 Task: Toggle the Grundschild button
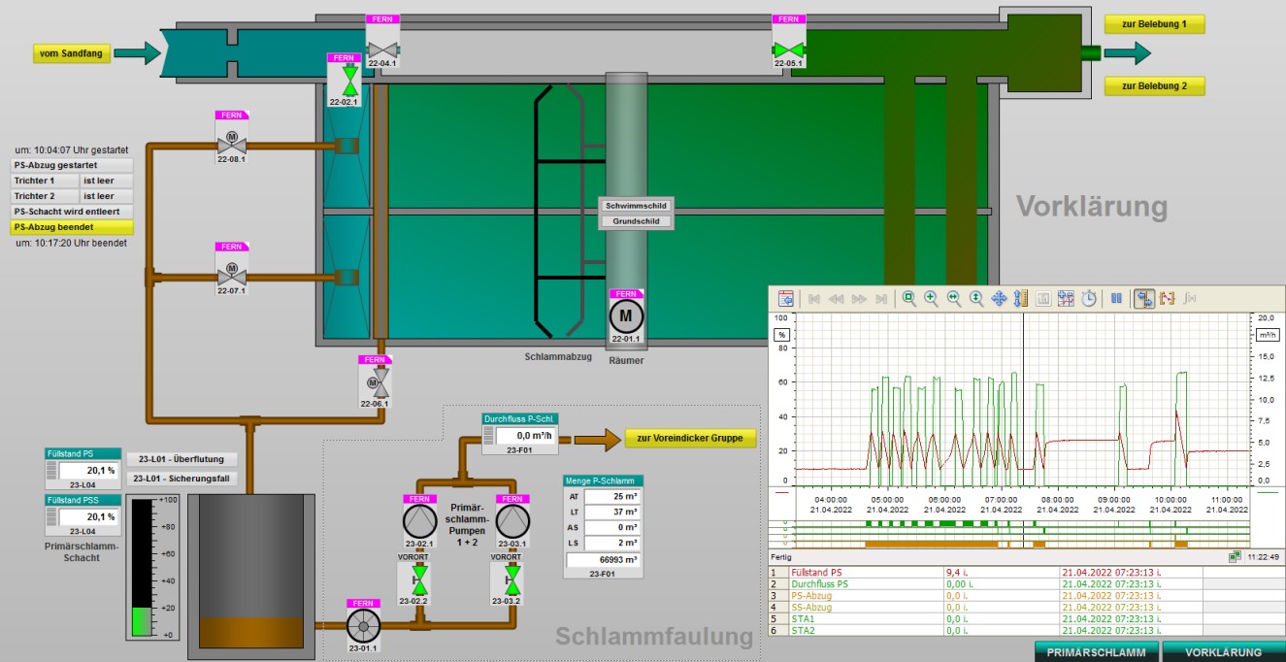[x=636, y=221]
